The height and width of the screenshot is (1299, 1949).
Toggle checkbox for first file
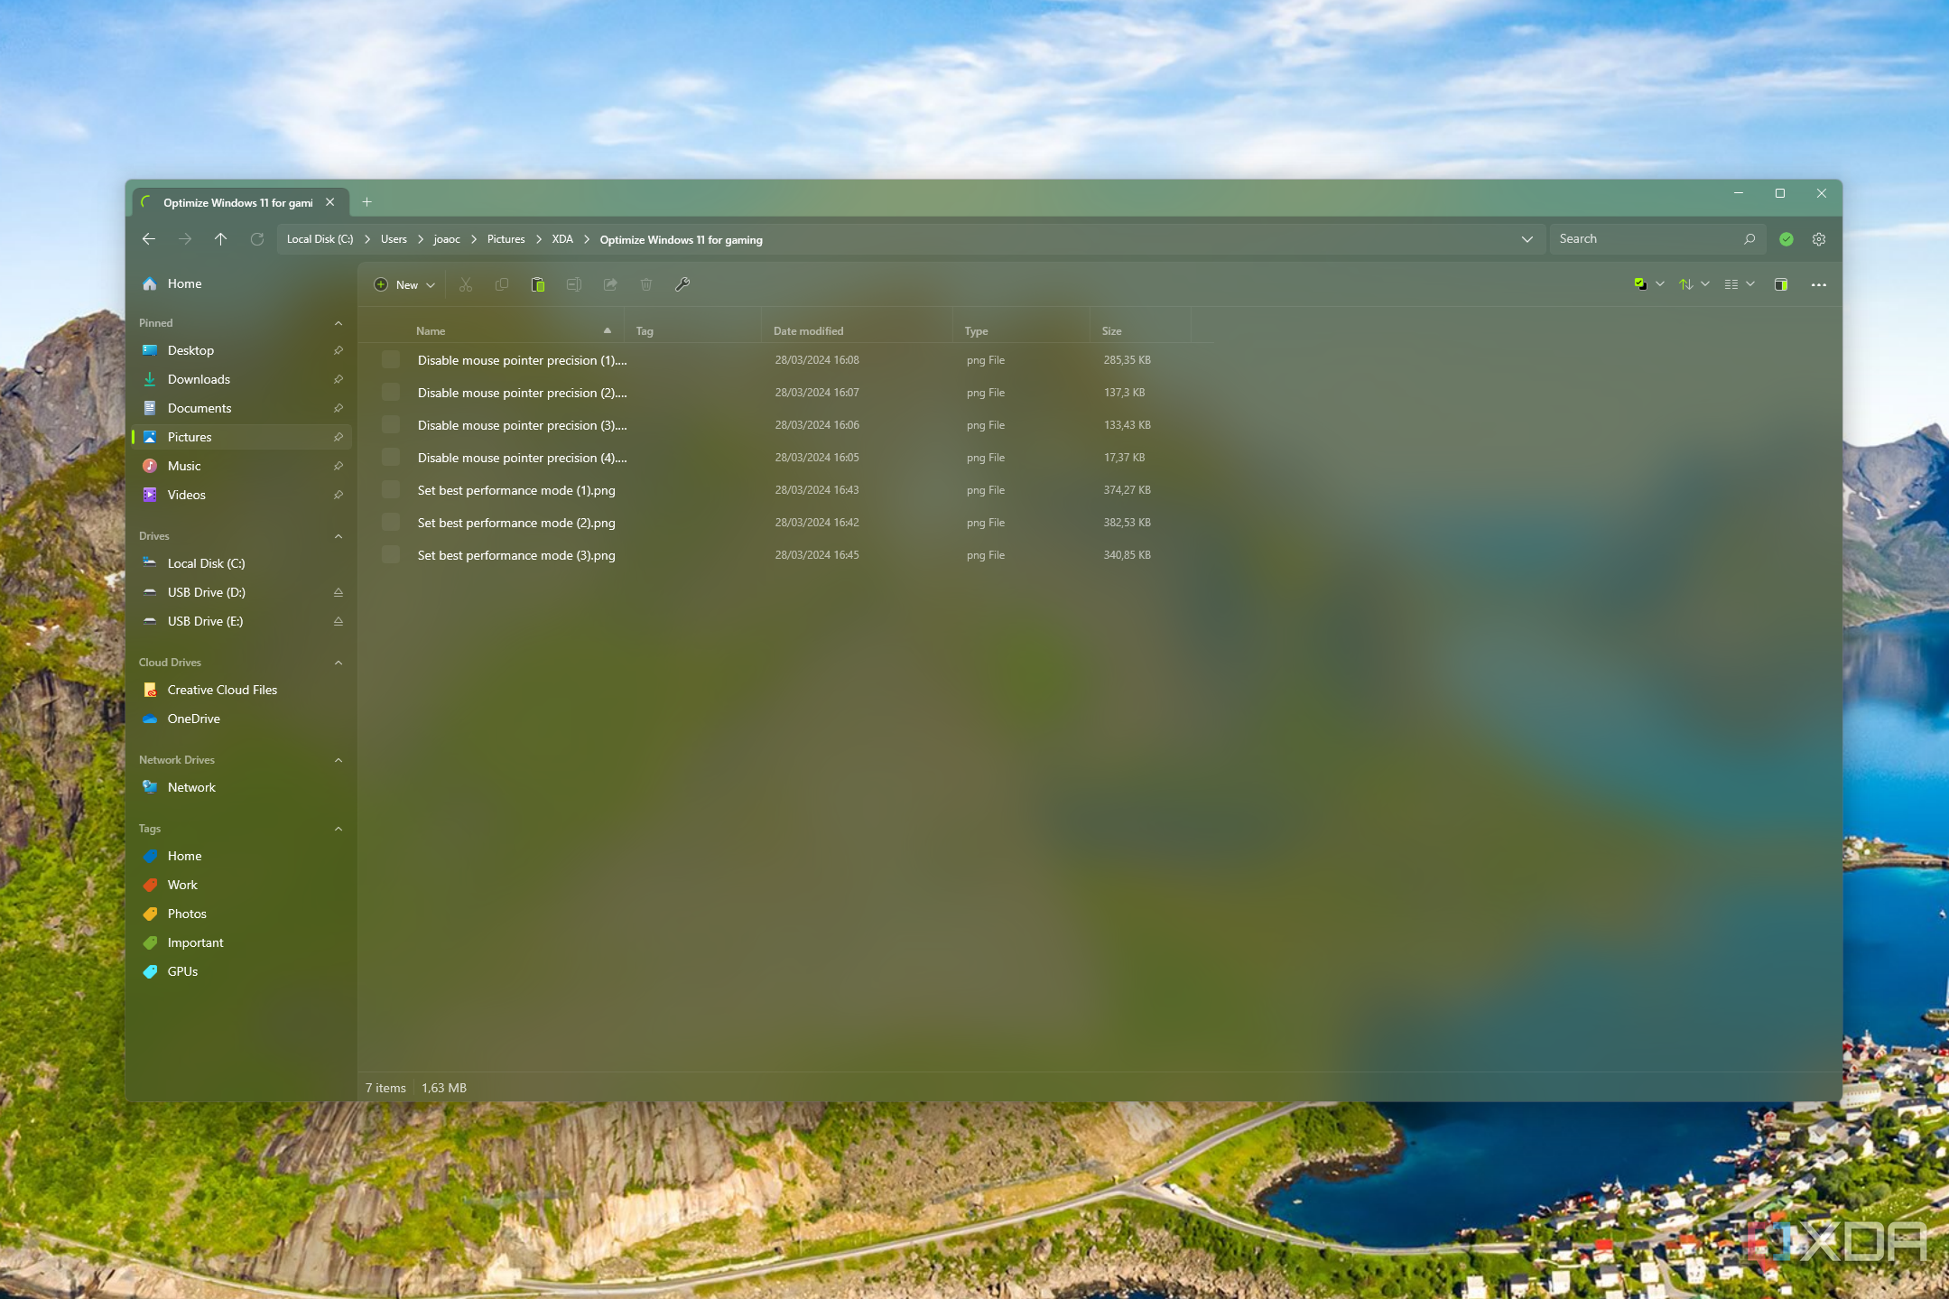pyautogui.click(x=385, y=359)
